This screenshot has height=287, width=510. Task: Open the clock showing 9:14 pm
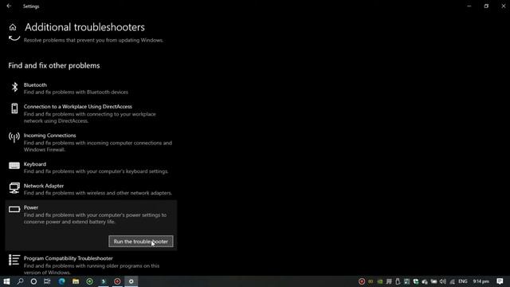481,281
